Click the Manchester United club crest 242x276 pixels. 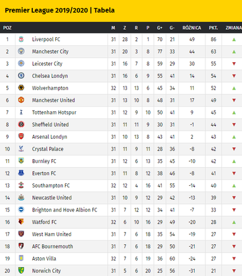[21, 100]
